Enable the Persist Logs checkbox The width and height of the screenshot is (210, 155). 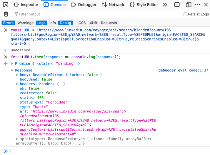click(185, 14)
